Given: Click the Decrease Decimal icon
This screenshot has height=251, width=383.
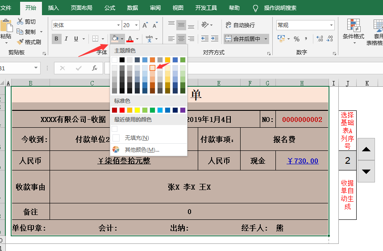Looking at the screenshot, I should tap(329, 39).
